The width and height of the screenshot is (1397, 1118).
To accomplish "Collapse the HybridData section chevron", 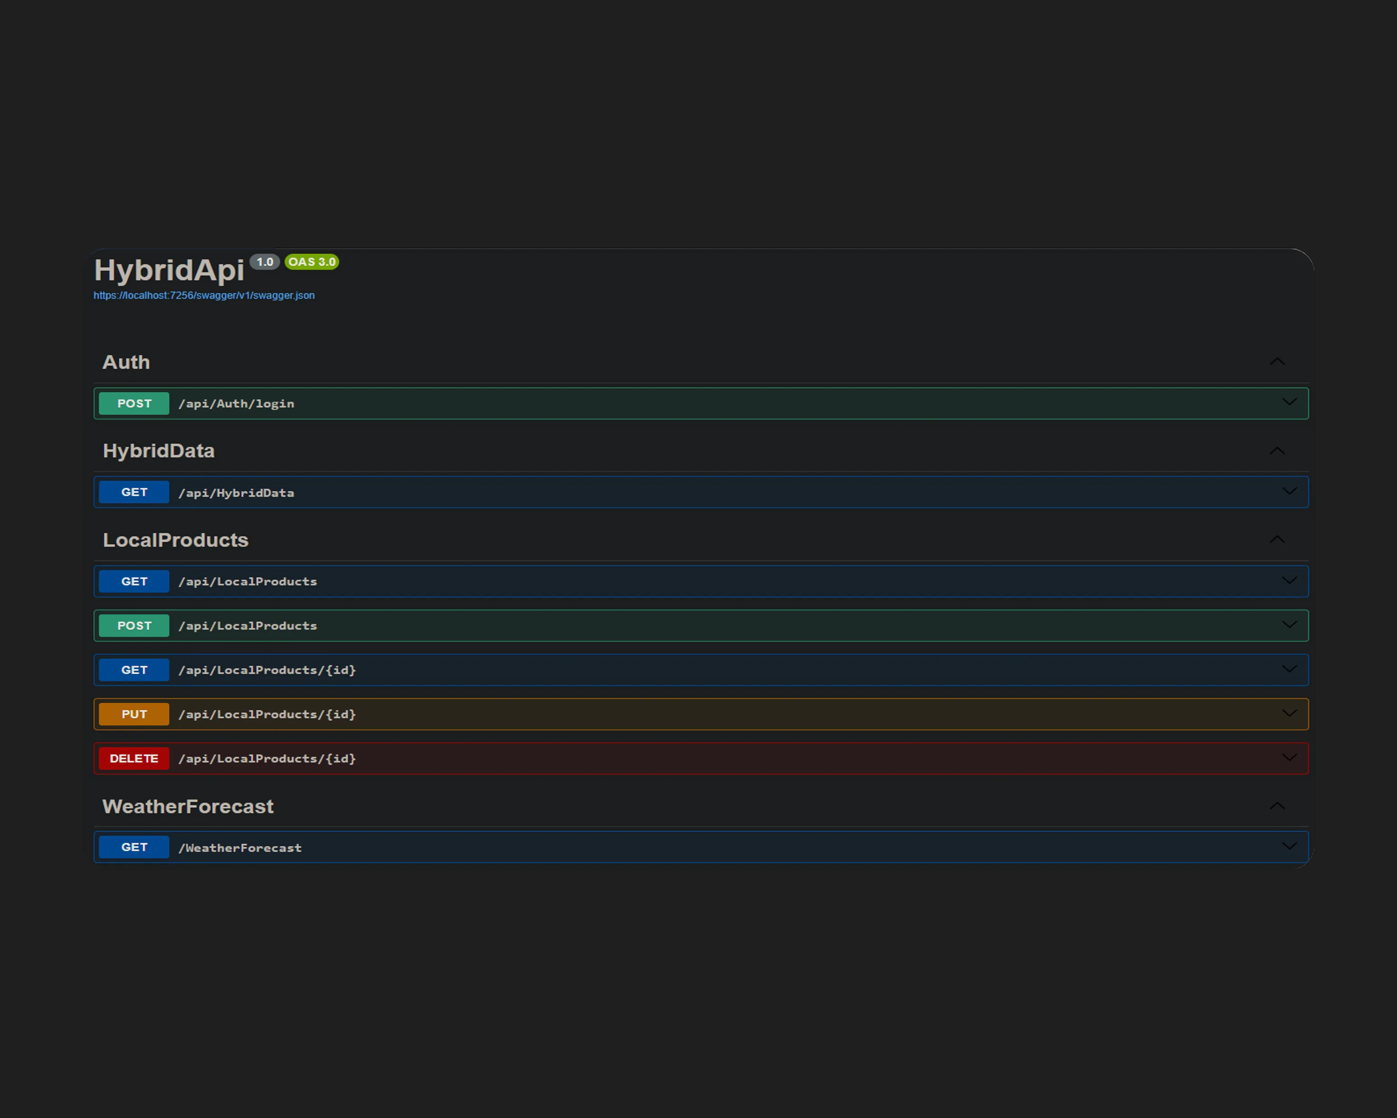I will click(x=1276, y=450).
